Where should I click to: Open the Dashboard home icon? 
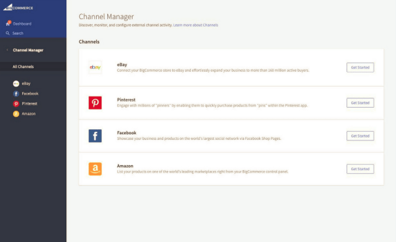[8, 24]
